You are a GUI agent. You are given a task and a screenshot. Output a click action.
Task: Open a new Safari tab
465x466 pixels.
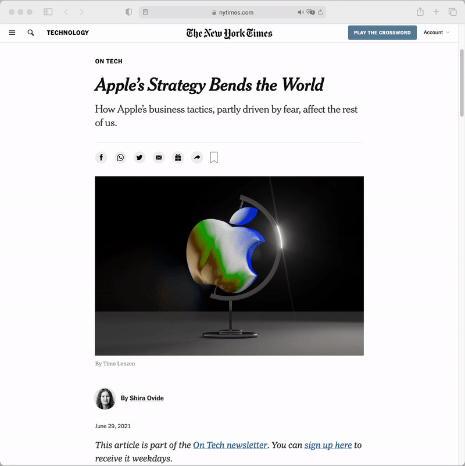pos(436,12)
